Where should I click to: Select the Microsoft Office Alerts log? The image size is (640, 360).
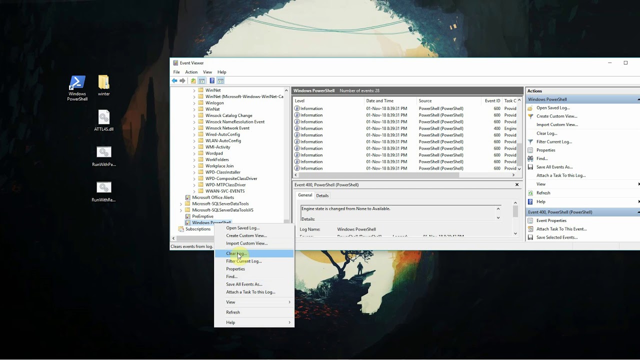[213, 197]
